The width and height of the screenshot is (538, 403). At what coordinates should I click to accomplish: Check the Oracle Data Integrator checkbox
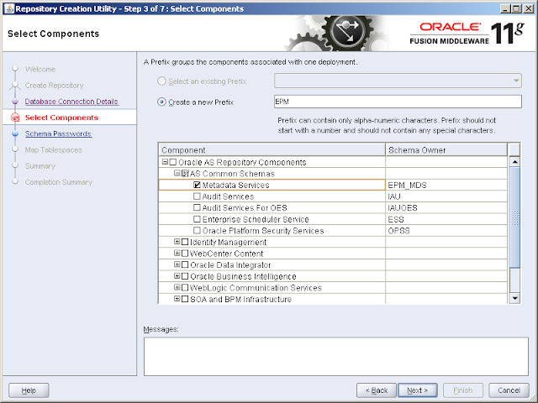tap(185, 265)
